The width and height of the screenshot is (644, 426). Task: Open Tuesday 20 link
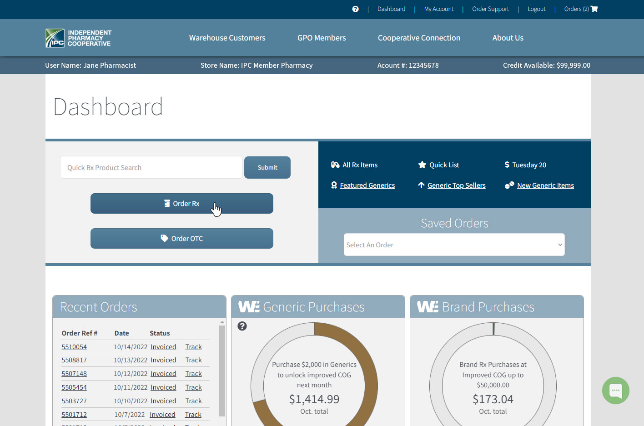click(529, 165)
